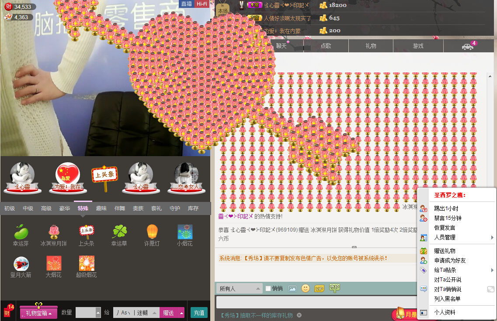Image resolution: width=497 pixels, height=321 pixels.
Task: Click the insert picture icon in chat bar
Action: coord(292,288)
